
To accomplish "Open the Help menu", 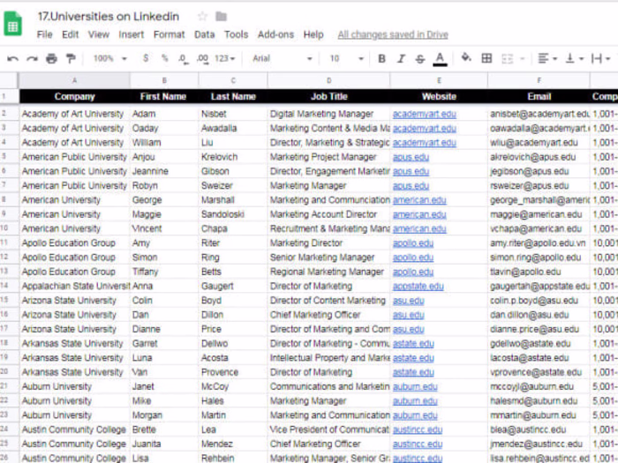I will pos(313,34).
